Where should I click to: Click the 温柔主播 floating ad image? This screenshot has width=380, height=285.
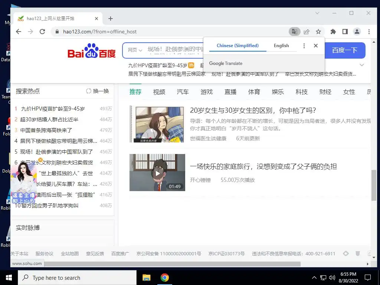click(23, 183)
